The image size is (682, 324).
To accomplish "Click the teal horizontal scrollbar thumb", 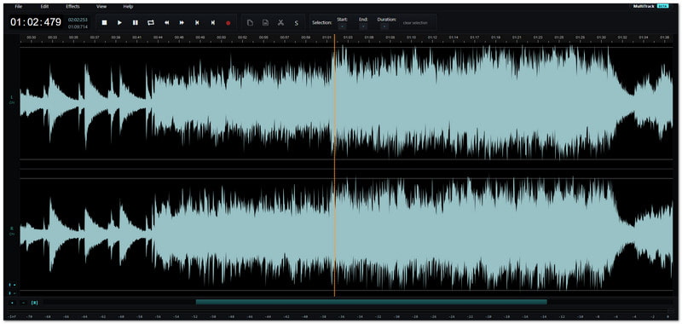I will tap(372, 302).
